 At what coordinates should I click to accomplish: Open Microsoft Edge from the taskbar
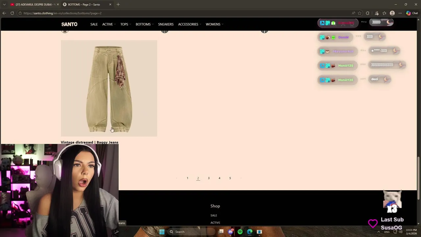(x=250, y=232)
